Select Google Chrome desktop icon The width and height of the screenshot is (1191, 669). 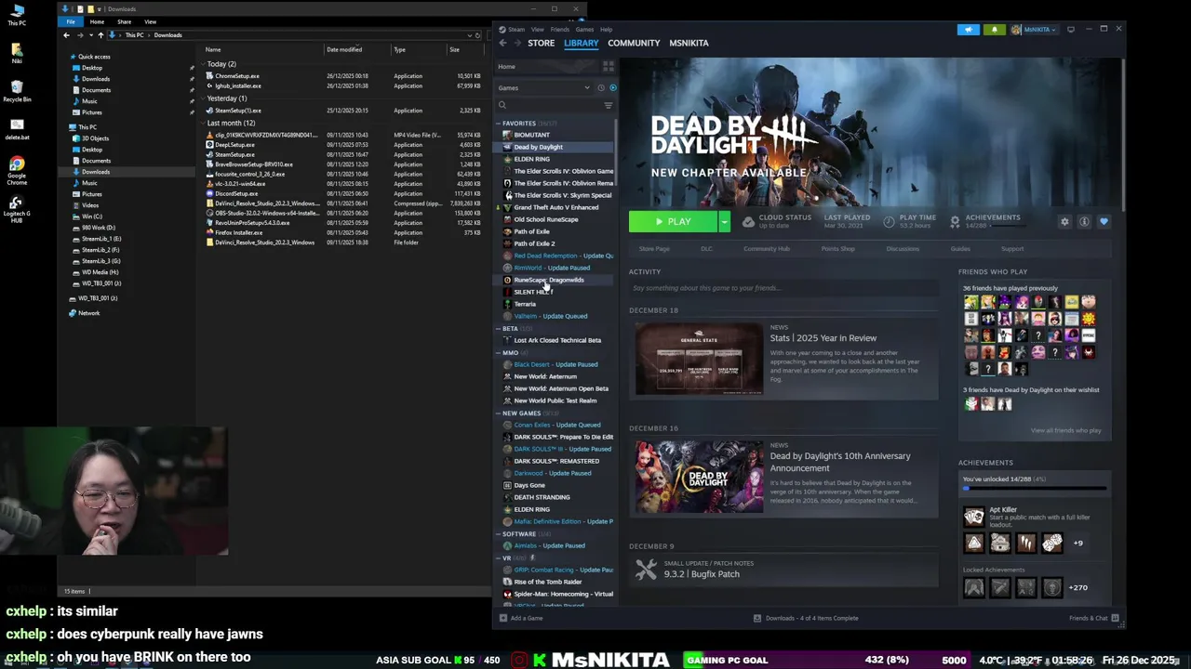17,171
